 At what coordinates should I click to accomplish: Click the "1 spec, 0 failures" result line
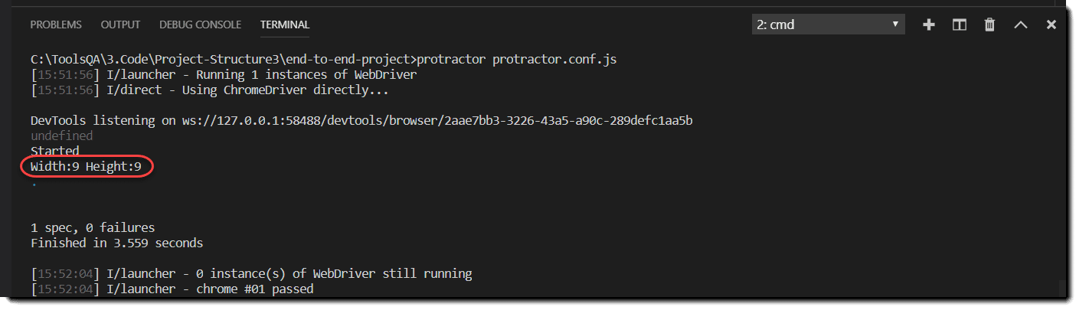(93, 227)
